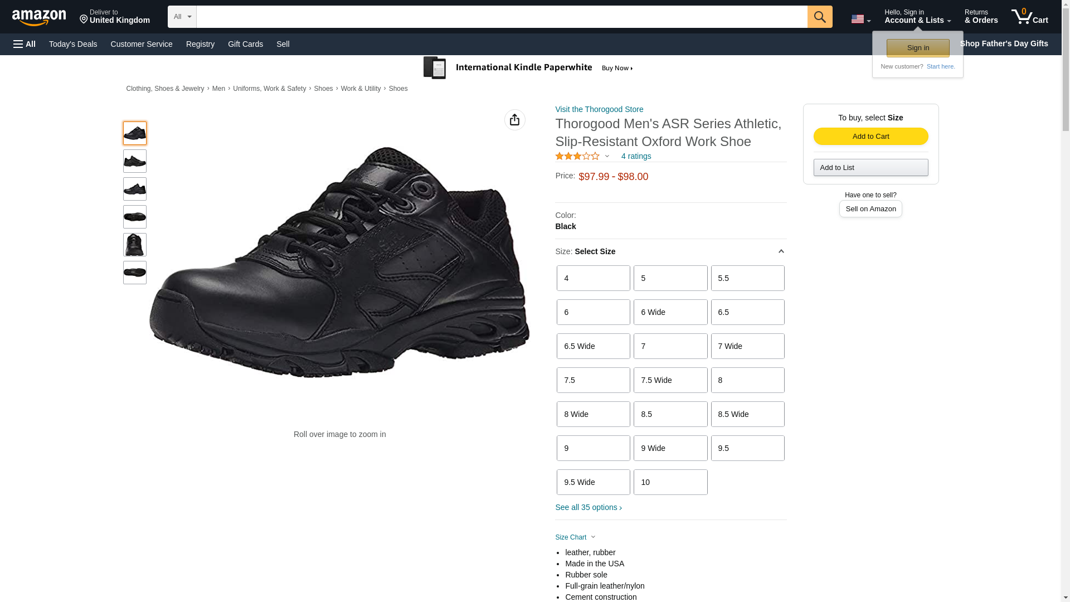Click the Amazon logo
Image resolution: width=1070 pixels, height=602 pixels.
pos(39,17)
